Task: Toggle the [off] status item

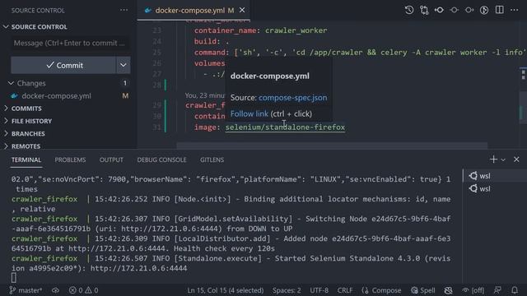Action: [x=473, y=290]
